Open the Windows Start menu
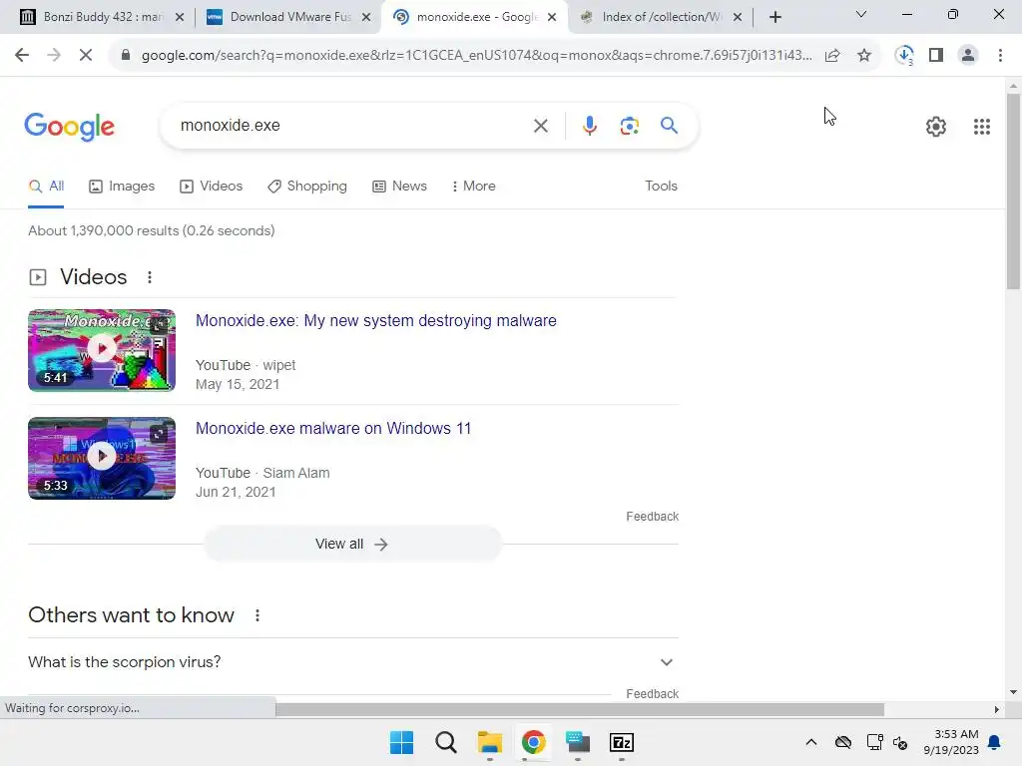Image resolution: width=1022 pixels, height=766 pixels. point(401,742)
